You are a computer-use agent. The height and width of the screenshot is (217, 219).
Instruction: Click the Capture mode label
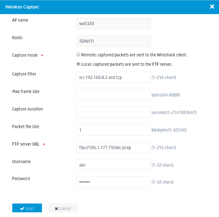click(25, 55)
